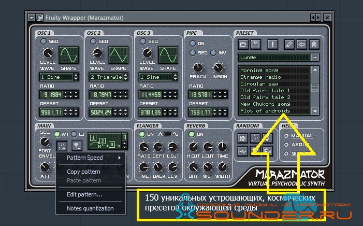Viewport: 363px width, 226px height.
Task: Toggle the OSC 2 SEQ light
Action: (x=93, y=41)
